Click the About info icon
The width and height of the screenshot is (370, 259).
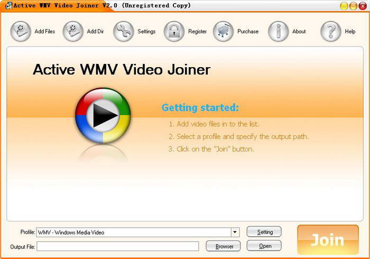coord(279,31)
